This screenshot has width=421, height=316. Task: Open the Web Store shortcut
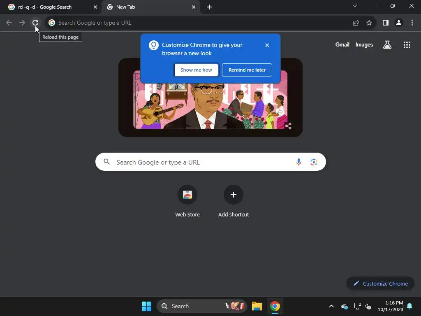click(x=187, y=201)
